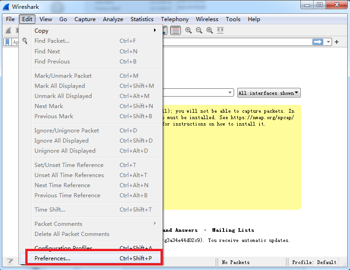Click the display filter bookmark icon
This screenshot has height=270, width=350.
[8, 42]
